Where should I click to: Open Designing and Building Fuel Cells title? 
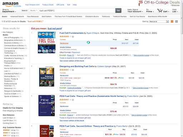click(76, 66)
